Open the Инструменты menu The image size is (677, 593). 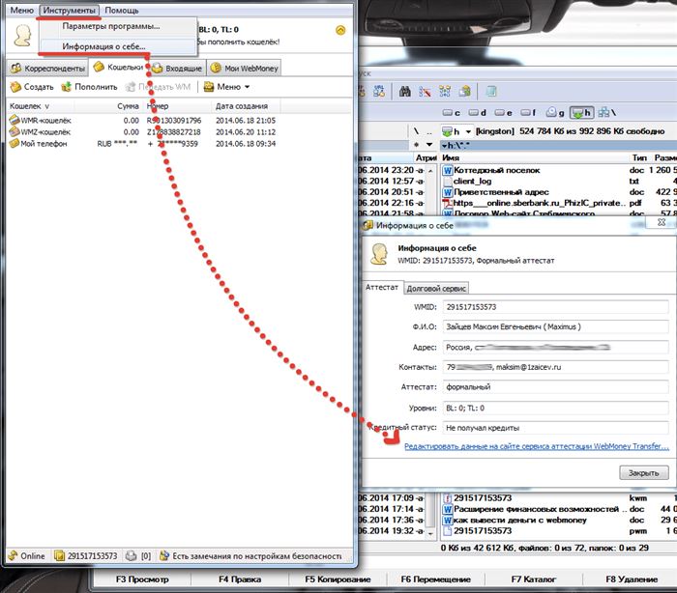[69, 10]
